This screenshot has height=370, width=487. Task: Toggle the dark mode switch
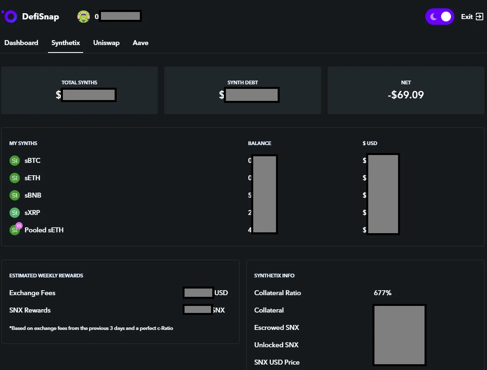[x=439, y=17]
